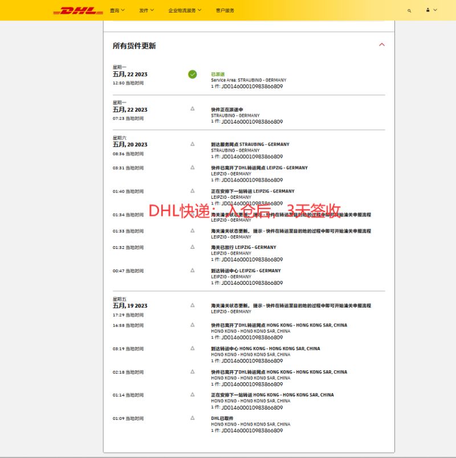Click the 08:36 当地时间 timestamp
The image size is (456, 458).
click(x=128, y=154)
